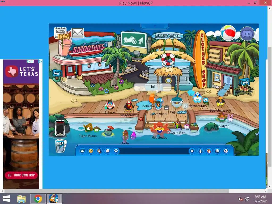Go to your igloo
Viewport: 272px width, 204px height.
[217, 151]
